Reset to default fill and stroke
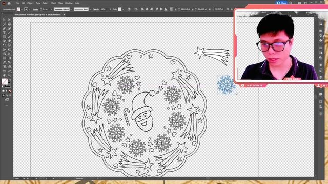The height and width of the screenshot is (184, 328). [x=3, y=86]
